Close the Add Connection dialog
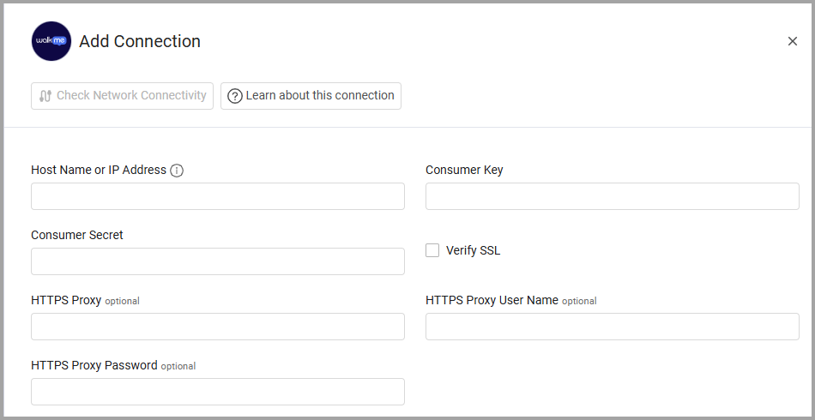Image resolution: width=815 pixels, height=420 pixels. coord(792,41)
